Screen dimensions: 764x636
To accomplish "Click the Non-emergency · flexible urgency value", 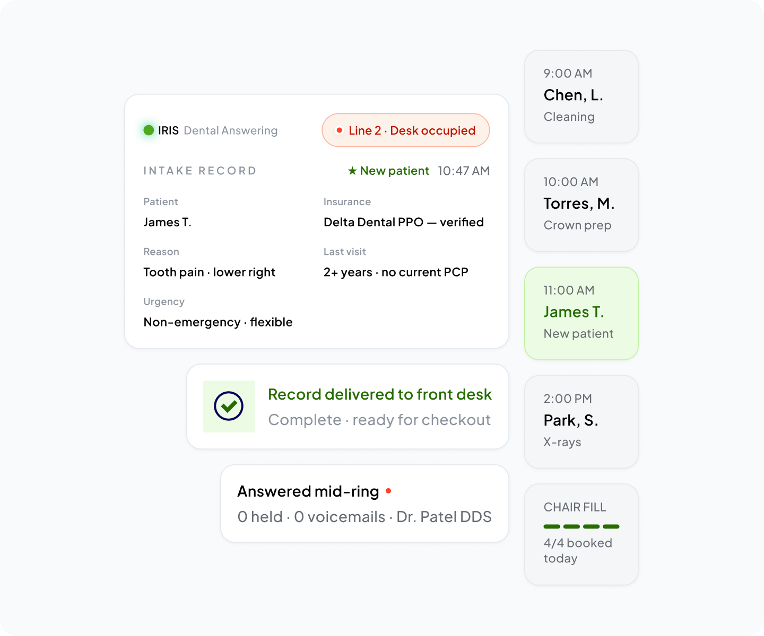I will (x=218, y=322).
